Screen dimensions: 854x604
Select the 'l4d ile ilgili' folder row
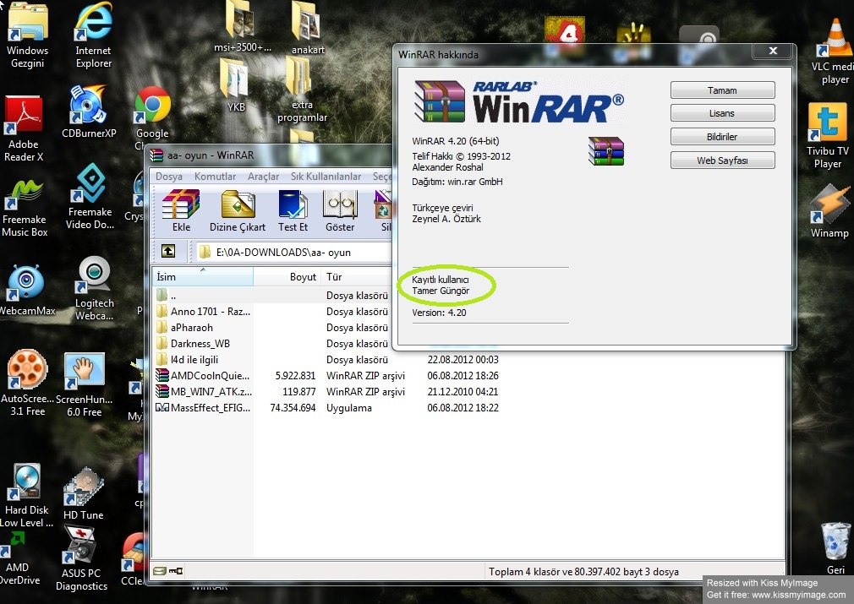point(326,360)
